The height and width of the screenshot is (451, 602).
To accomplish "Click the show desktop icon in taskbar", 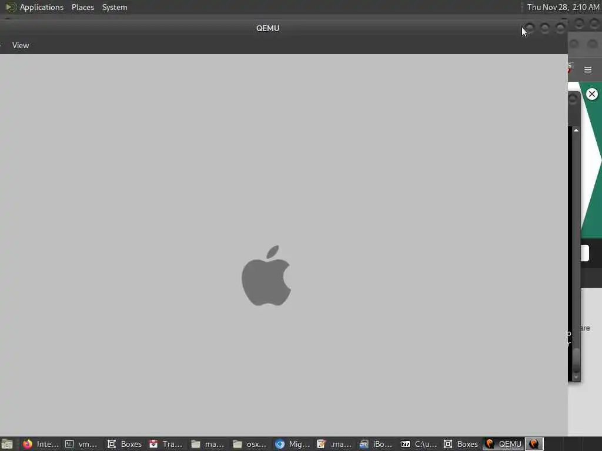I will [7, 444].
